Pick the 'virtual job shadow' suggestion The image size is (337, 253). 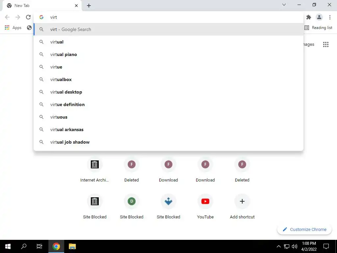pos(168,142)
